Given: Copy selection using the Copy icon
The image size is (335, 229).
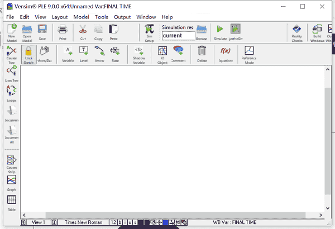Looking at the screenshot, I should 98,32.
